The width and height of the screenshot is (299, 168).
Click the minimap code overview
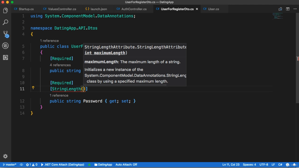[278, 16]
